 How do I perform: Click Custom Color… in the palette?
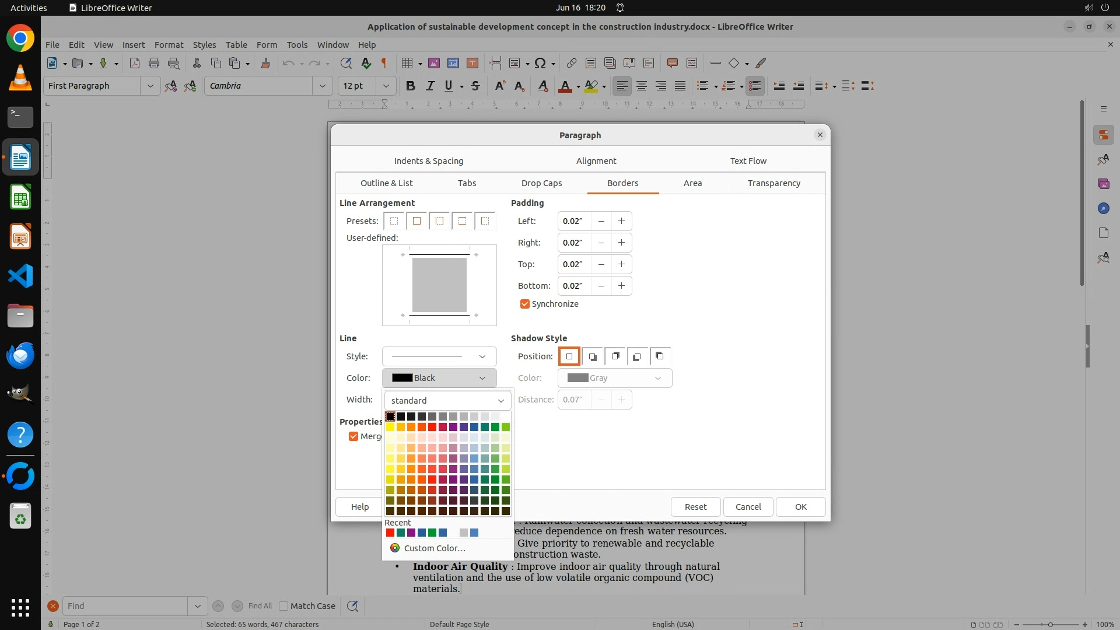[x=435, y=548]
